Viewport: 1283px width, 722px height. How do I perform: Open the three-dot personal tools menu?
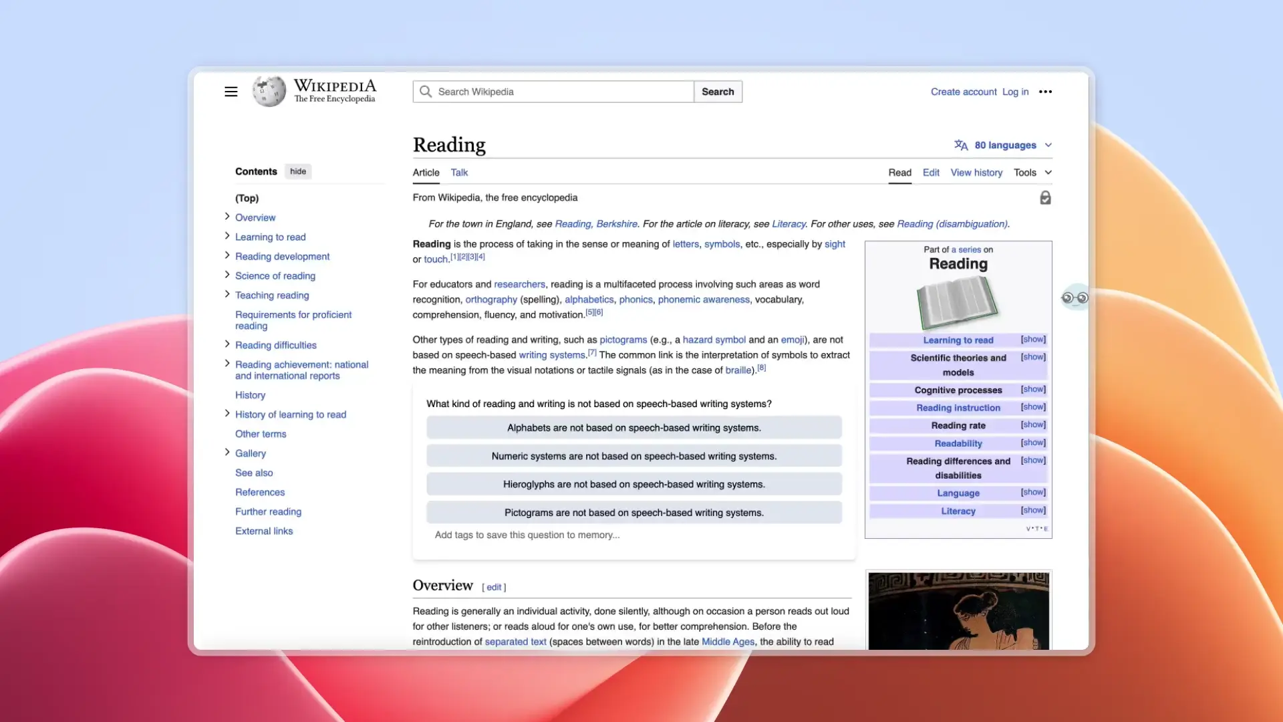point(1045,92)
